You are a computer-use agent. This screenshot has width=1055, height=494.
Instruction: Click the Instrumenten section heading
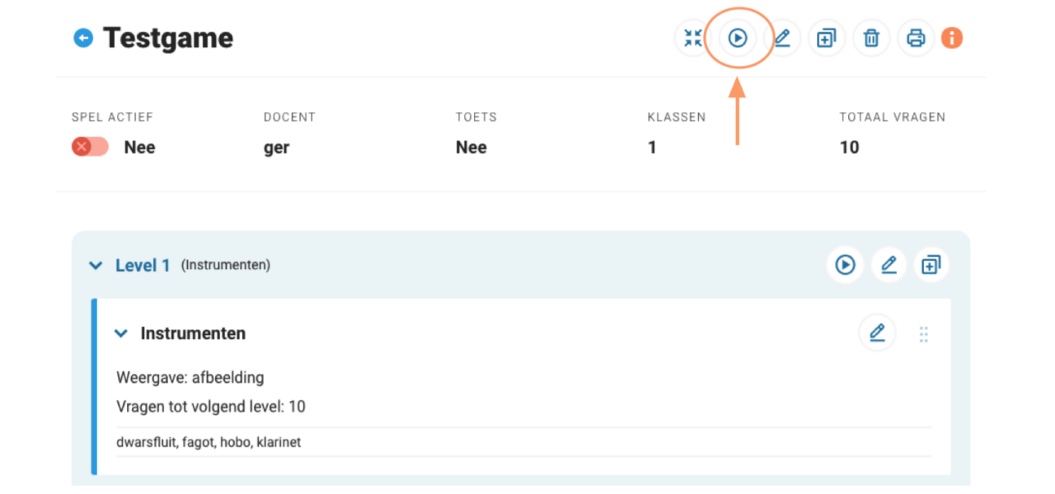point(193,333)
